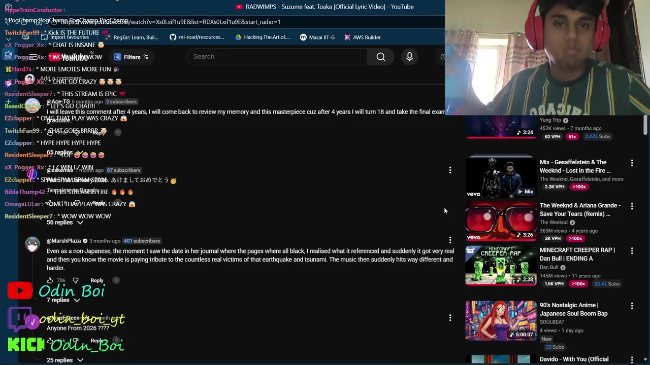Screen dimensions: 650x365
Task: Open the Save Your Tears Remix thumbnail
Action: [501, 221]
